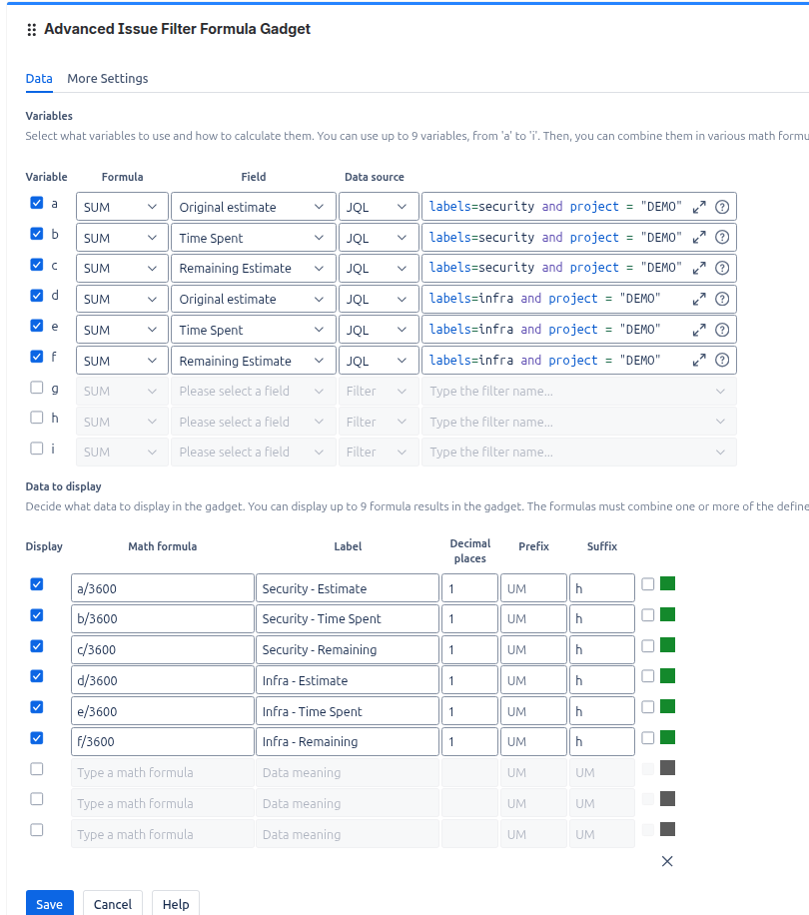
Task: Pick color for Infra - Remaining row
Action: 668,737
